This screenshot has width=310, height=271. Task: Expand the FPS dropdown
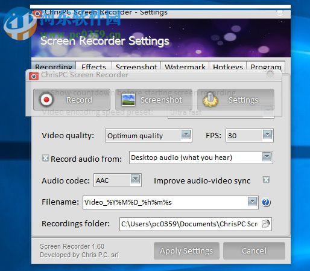(267, 135)
